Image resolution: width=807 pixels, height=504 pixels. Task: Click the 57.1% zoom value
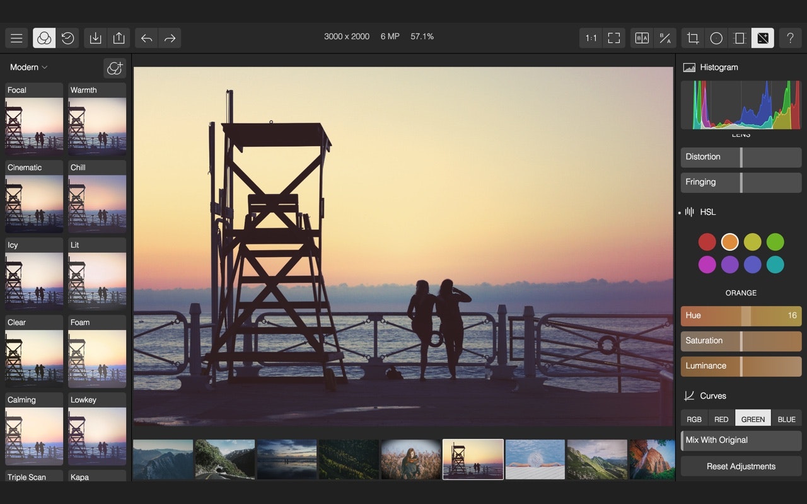coord(422,37)
